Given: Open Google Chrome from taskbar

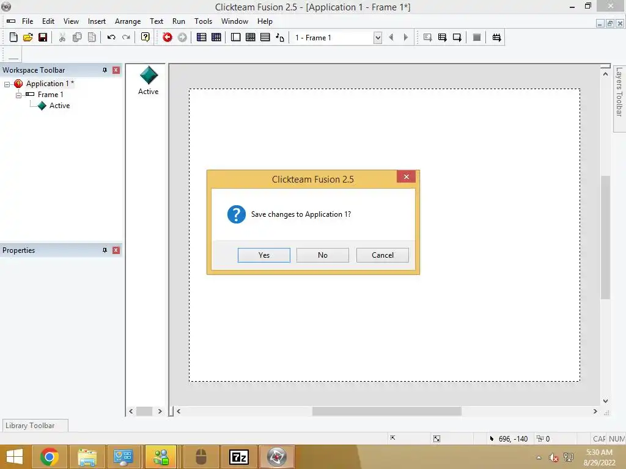Looking at the screenshot, I should point(49,457).
